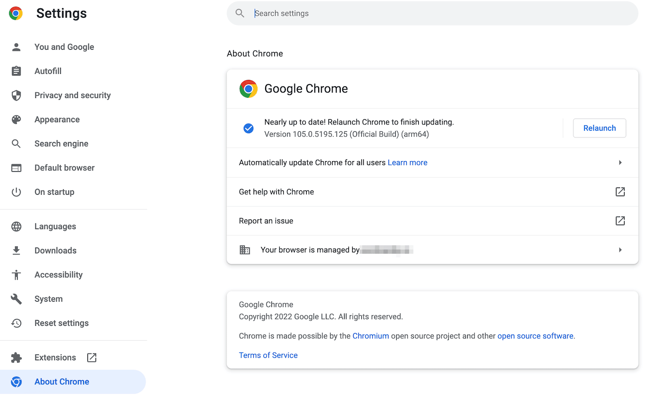The height and width of the screenshot is (406, 669).
Task: Click the Extensions puzzle-piece icon
Action: [17, 357]
